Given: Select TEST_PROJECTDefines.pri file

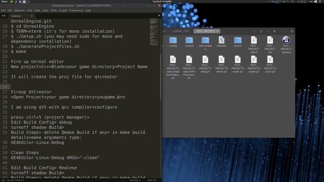Looking at the screenshot, I should point(222,64).
